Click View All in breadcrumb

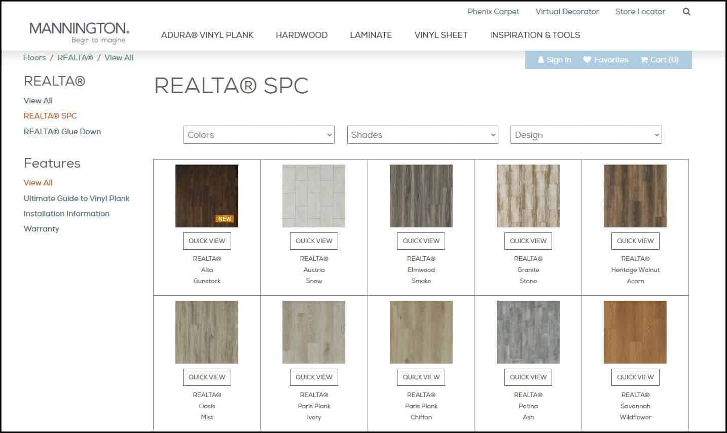pyautogui.click(x=119, y=58)
